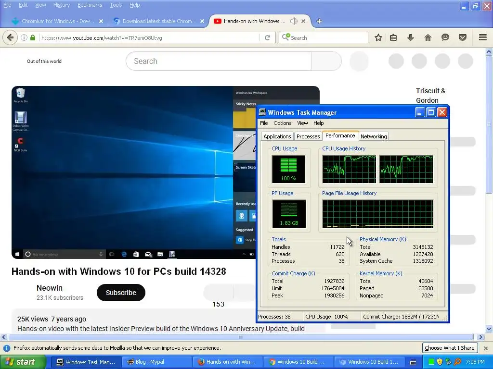This screenshot has width=493, height=369.
Task: Open the Firefox hamburger menu
Action: pyautogui.click(x=483, y=37)
